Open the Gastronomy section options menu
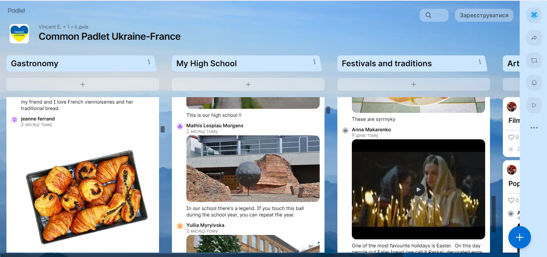The width and height of the screenshot is (547, 257). pyautogui.click(x=149, y=62)
